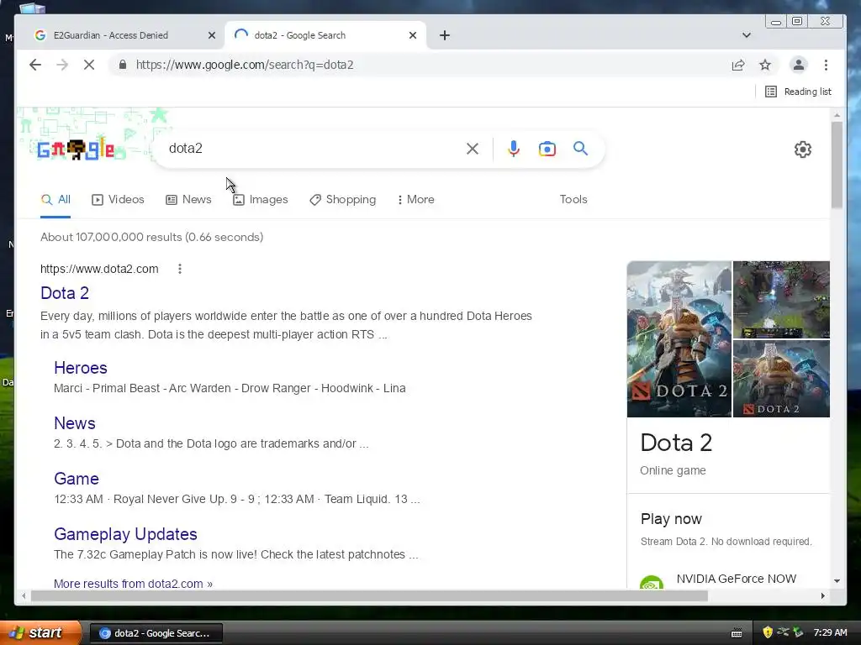Screen dimensions: 861x645
Task: Go back using browser back arrow
Action: tap(35, 65)
